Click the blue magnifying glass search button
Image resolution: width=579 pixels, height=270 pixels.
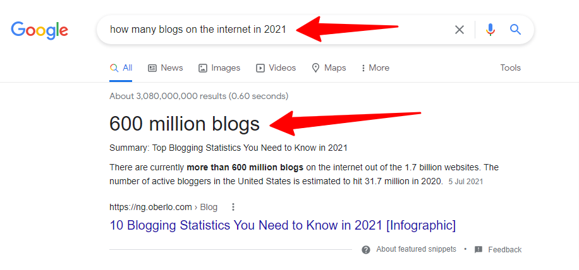pyautogui.click(x=515, y=30)
